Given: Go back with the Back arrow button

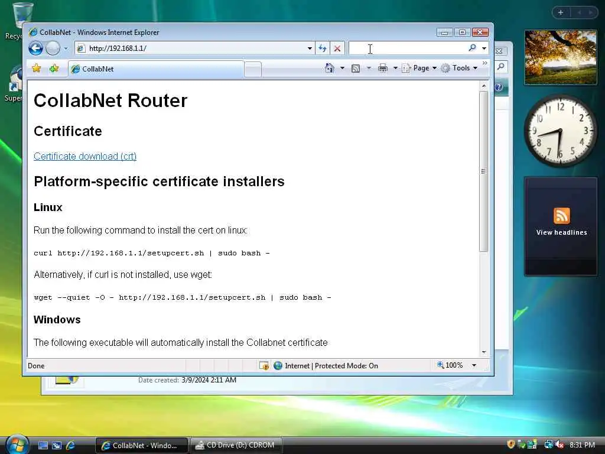Looking at the screenshot, I should pos(35,48).
